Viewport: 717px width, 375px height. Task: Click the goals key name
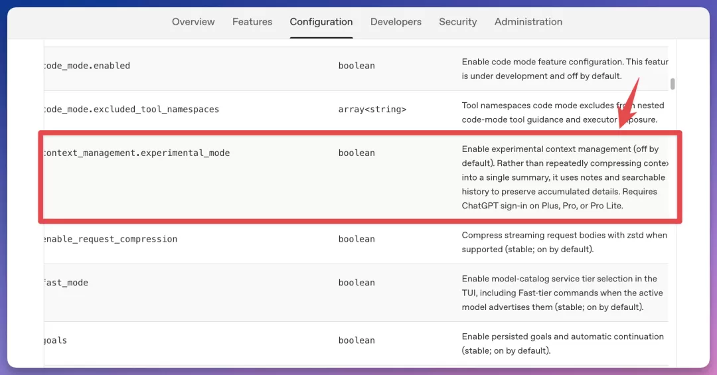pyautogui.click(x=55, y=340)
